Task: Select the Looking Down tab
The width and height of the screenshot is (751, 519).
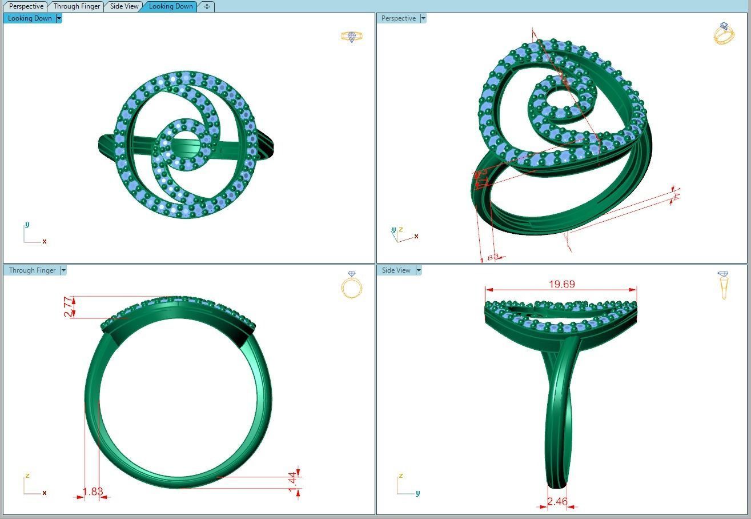Action: tap(170, 6)
